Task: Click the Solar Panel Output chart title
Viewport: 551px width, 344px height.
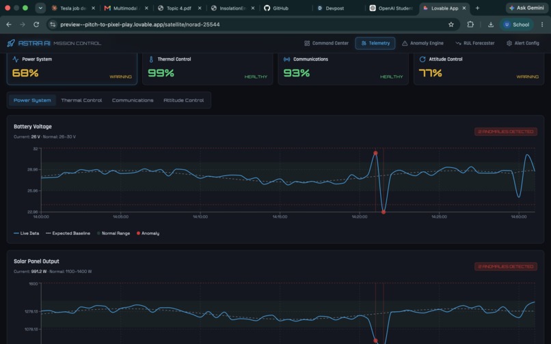Action: pyautogui.click(x=36, y=261)
